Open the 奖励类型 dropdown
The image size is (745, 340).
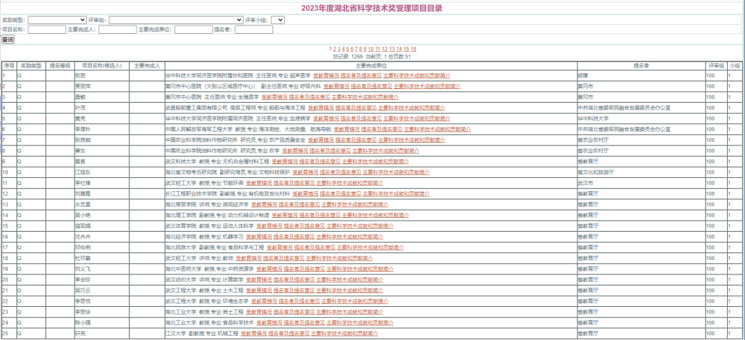(57, 20)
